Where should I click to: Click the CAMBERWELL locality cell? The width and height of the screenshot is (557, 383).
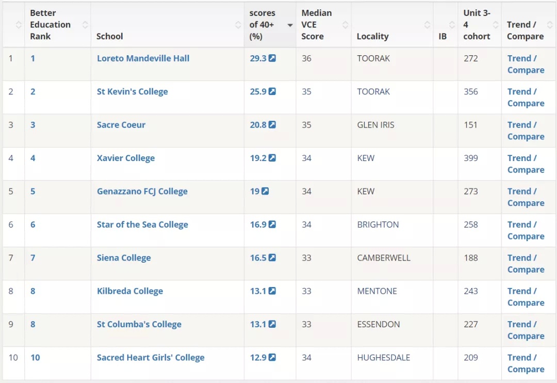(384, 258)
